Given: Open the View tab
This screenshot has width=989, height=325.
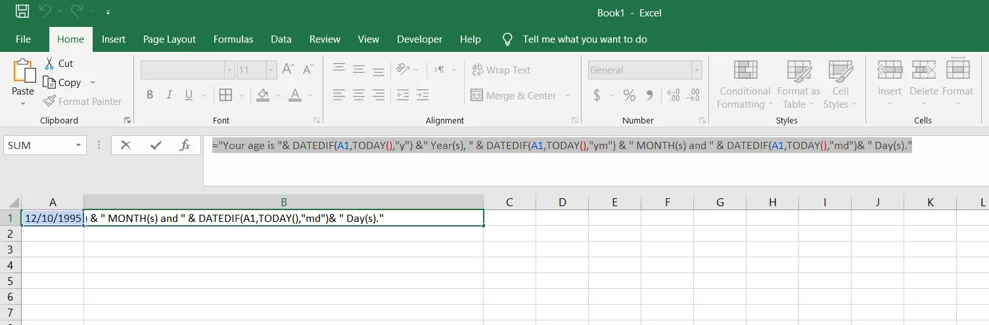Looking at the screenshot, I should (369, 39).
